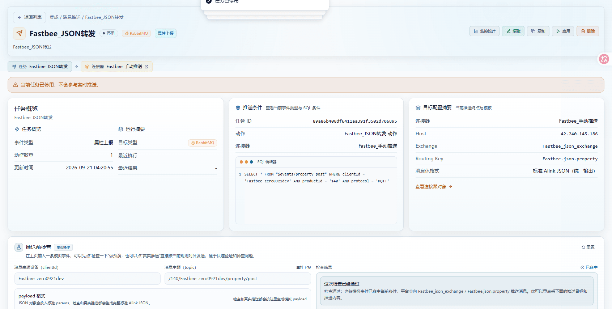This screenshot has width=612, height=309.
Task: Open the 查看连接器对象 link
Action: pos(434,187)
